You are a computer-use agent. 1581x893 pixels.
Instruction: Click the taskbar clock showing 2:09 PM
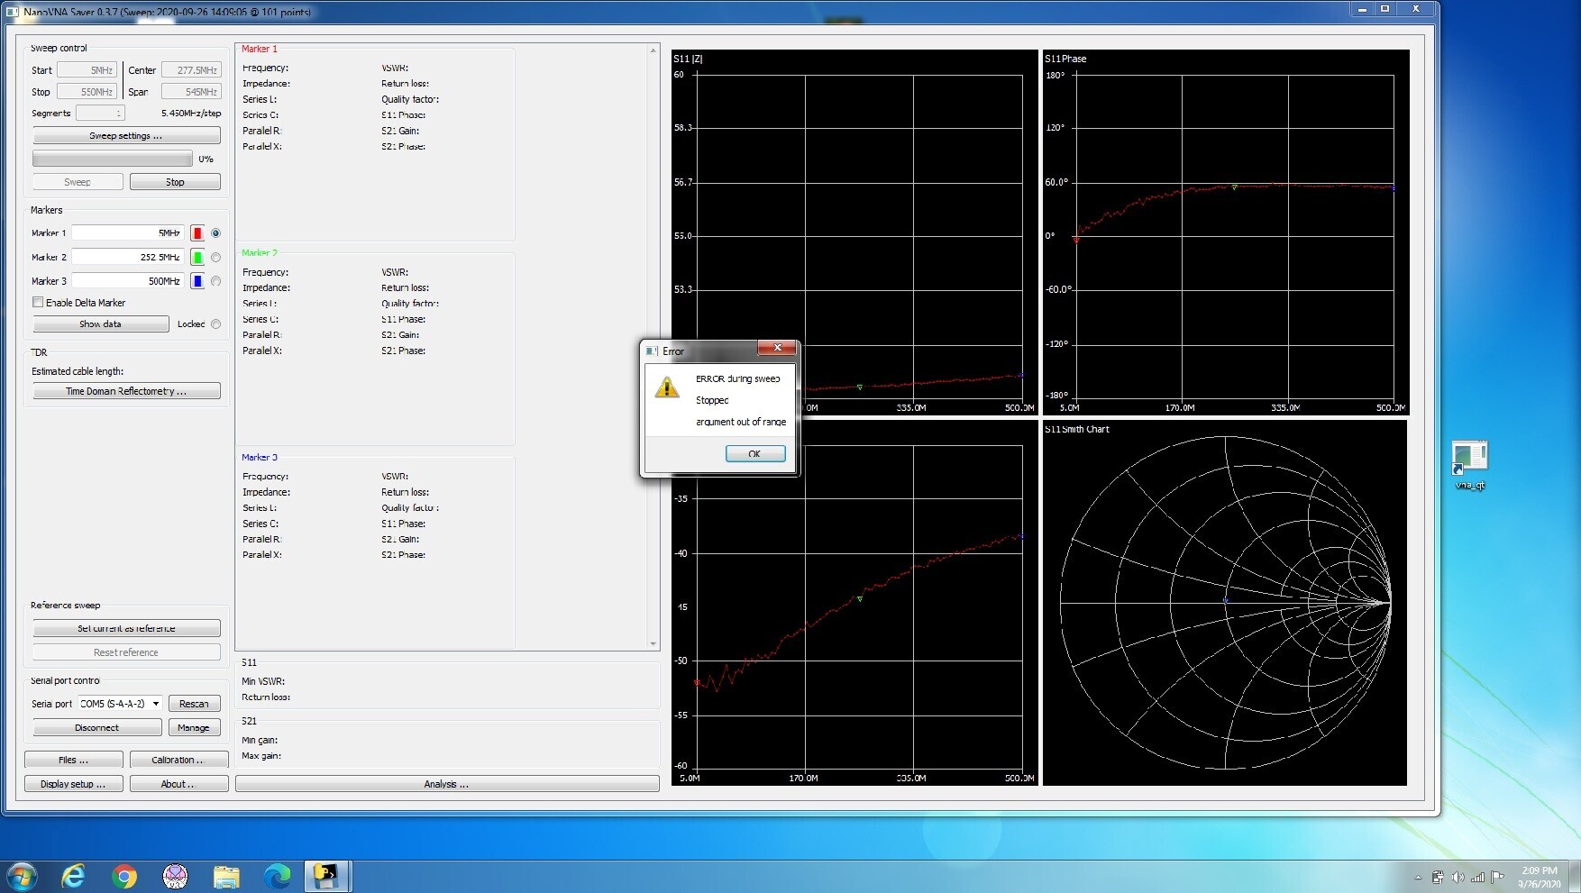(x=1540, y=877)
